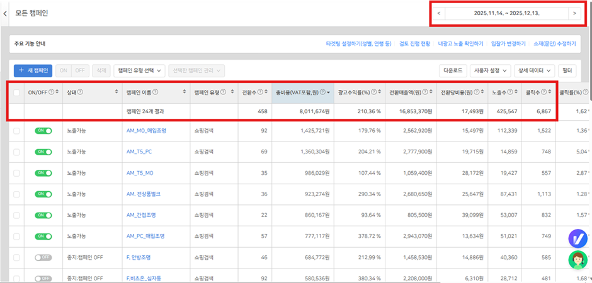Toggle off the AM_T5_PC campaign switch
The width and height of the screenshot is (592, 283).
(x=43, y=152)
